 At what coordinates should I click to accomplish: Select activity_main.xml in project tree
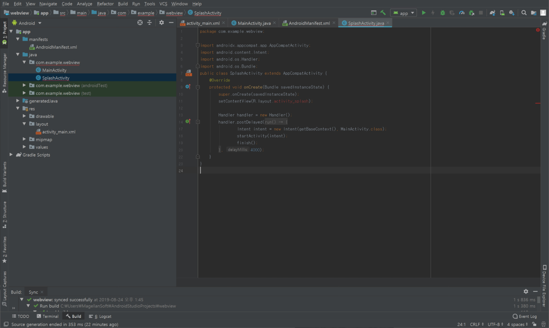pyautogui.click(x=58, y=132)
